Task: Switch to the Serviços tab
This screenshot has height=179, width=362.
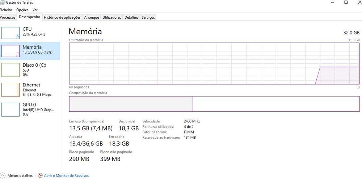Action: (x=148, y=17)
